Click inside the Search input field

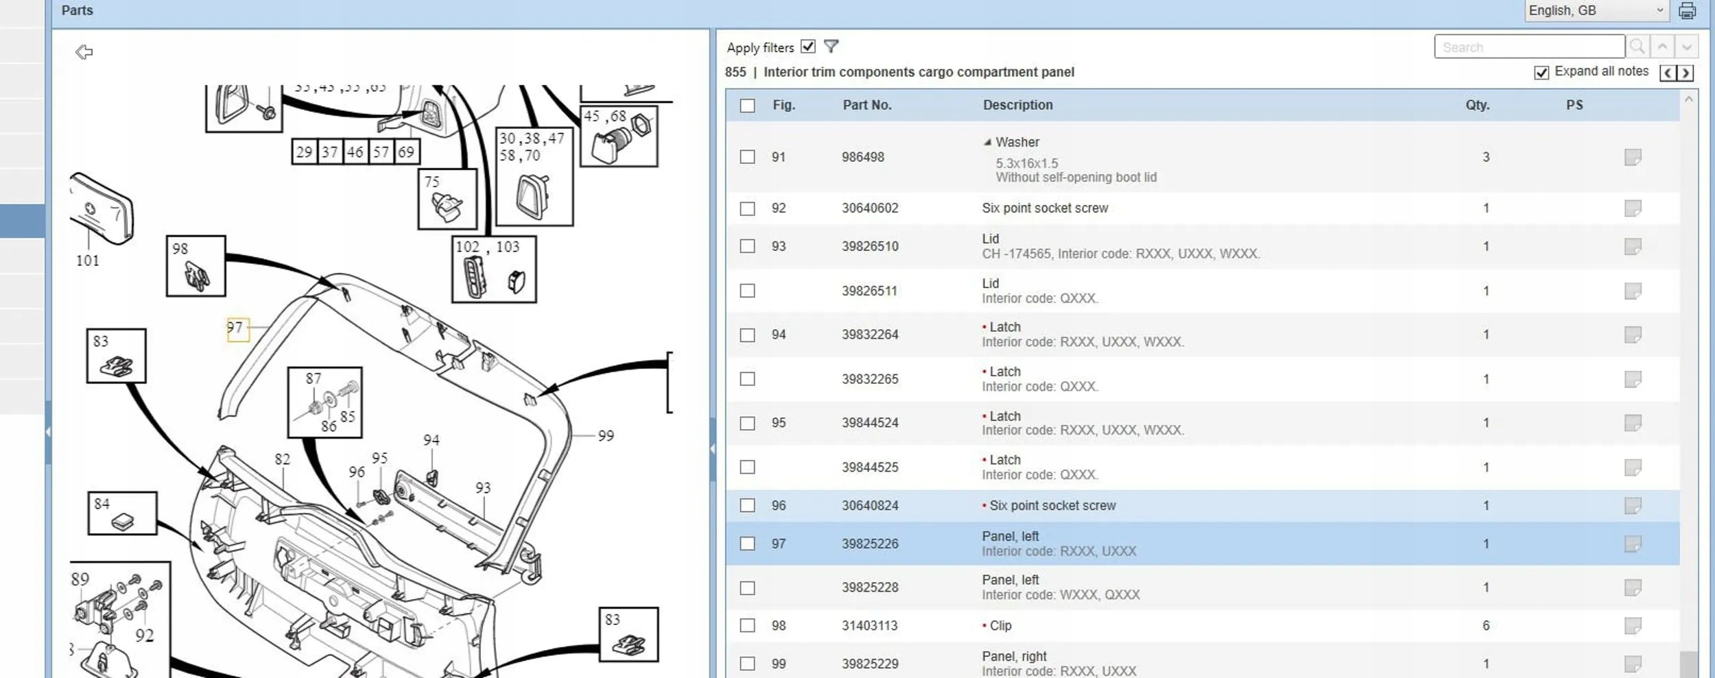click(1529, 47)
